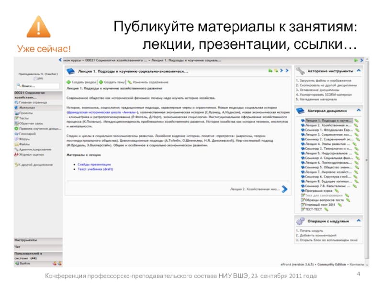This screenshot has height=287, width=383.
Task: Open Форум in the sidebar
Action: (24, 139)
